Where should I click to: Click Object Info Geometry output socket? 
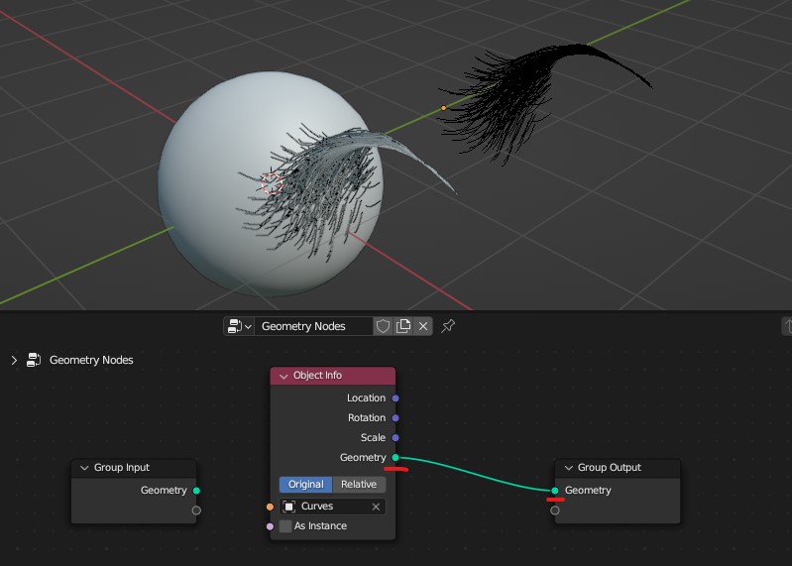pos(396,457)
